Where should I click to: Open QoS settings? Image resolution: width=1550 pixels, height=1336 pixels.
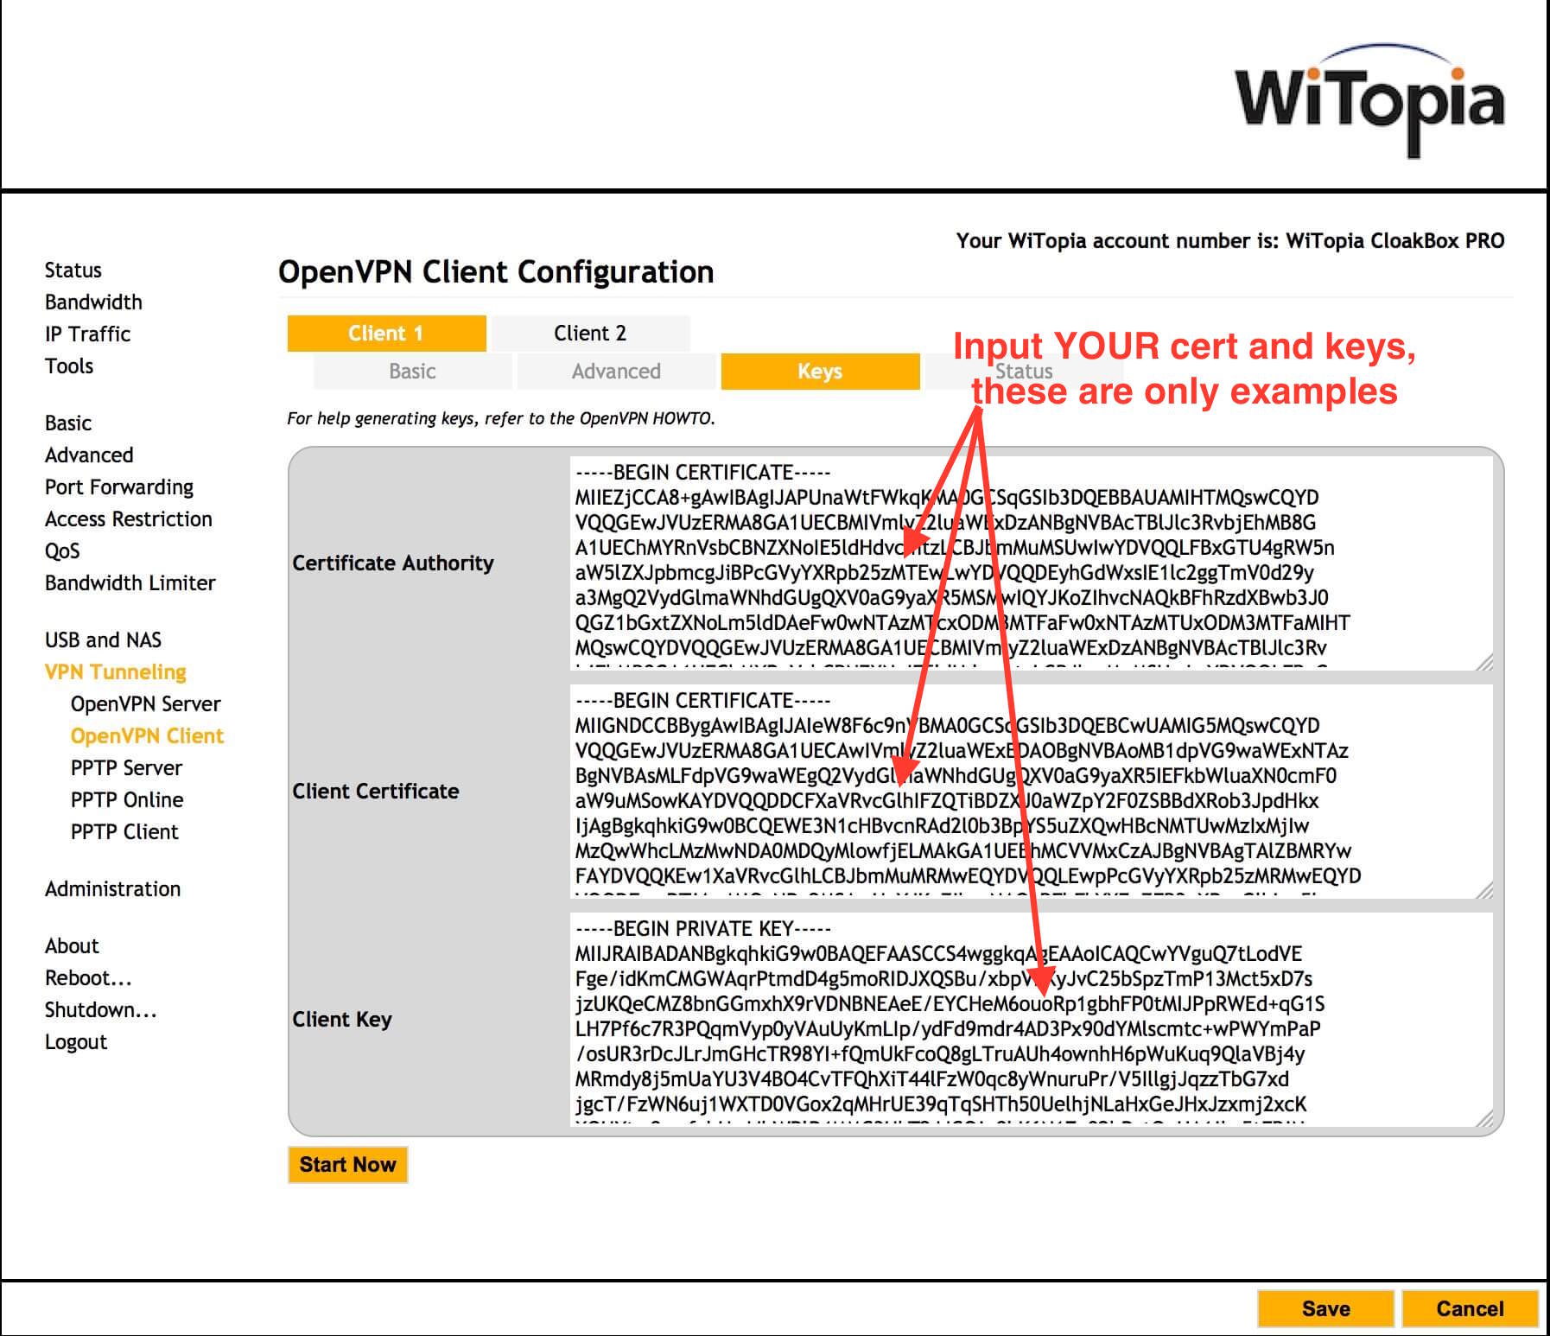click(x=62, y=551)
